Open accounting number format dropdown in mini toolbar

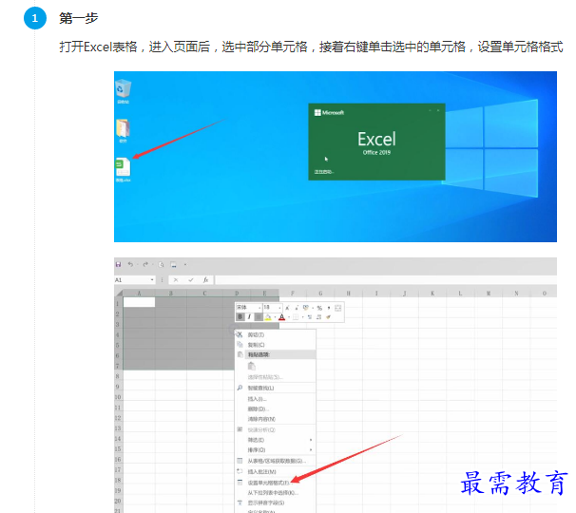pyautogui.click(x=313, y=308)
